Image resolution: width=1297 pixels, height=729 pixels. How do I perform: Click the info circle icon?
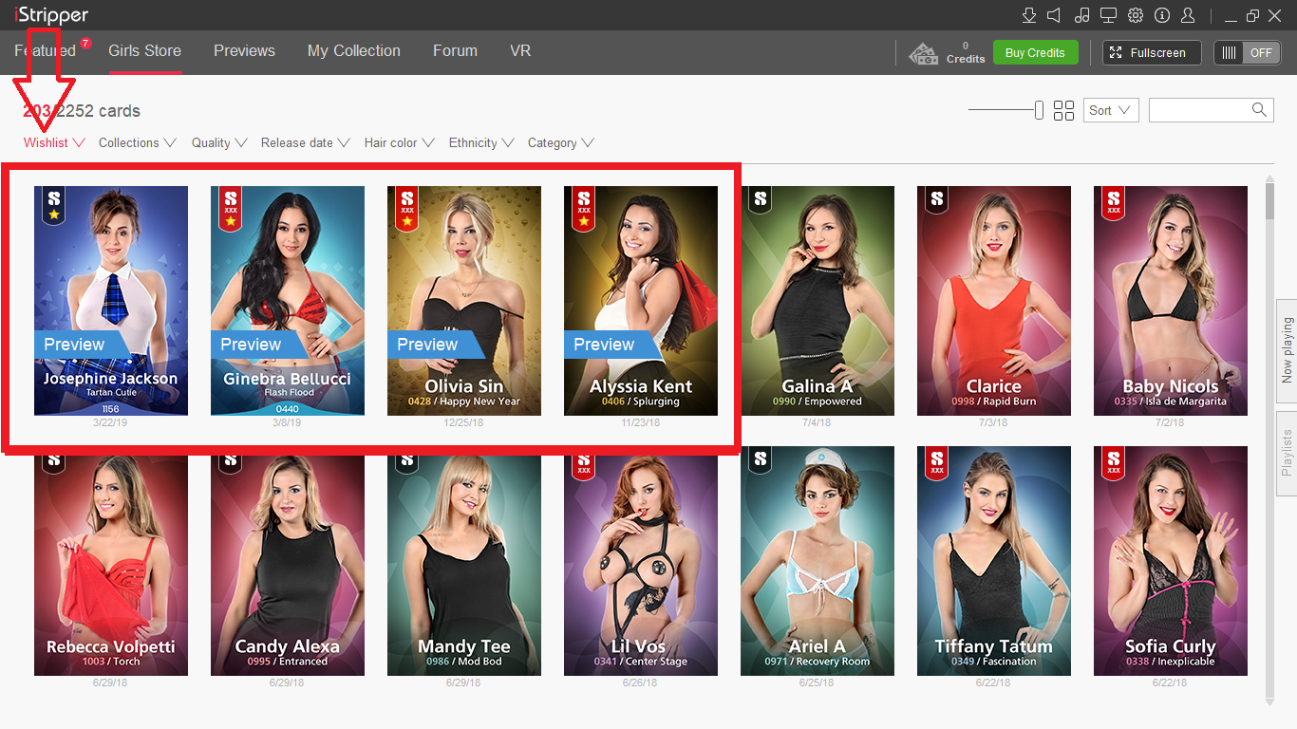(1161, 15)
